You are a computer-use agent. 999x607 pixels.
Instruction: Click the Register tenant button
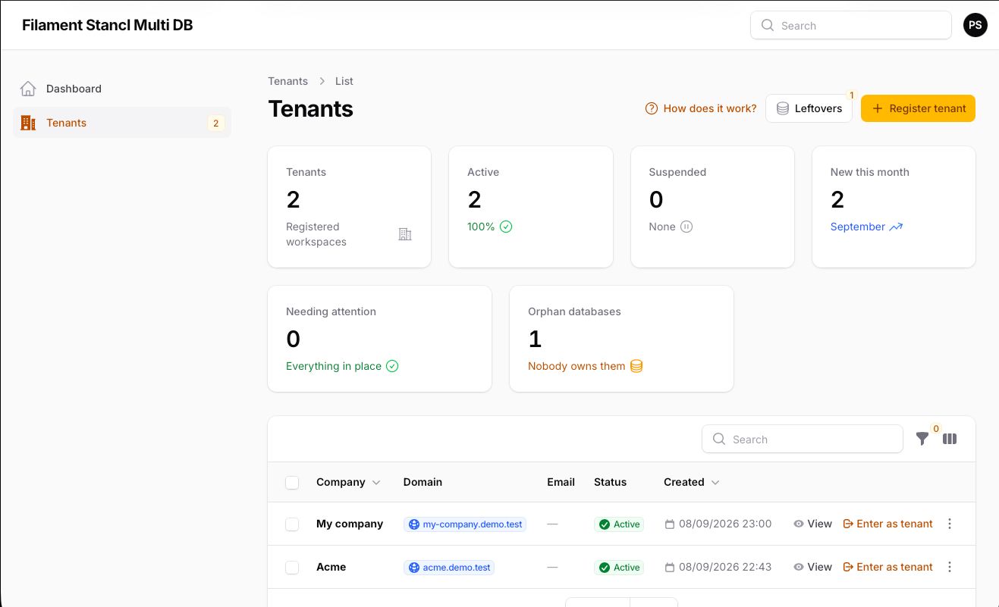[918, 108]
